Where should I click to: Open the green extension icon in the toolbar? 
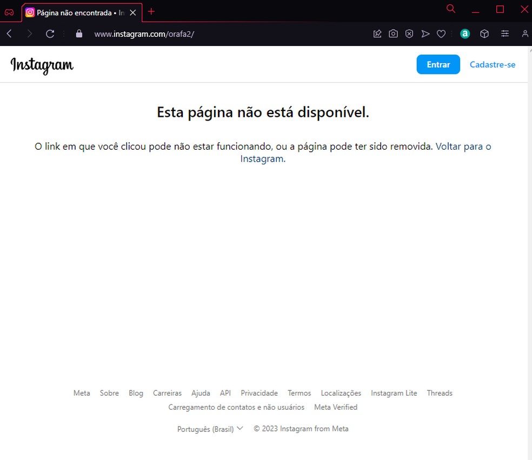(464, 34)
